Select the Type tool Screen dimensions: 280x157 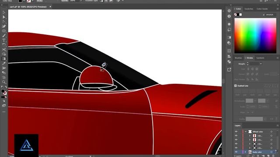(x=4, y=40)
